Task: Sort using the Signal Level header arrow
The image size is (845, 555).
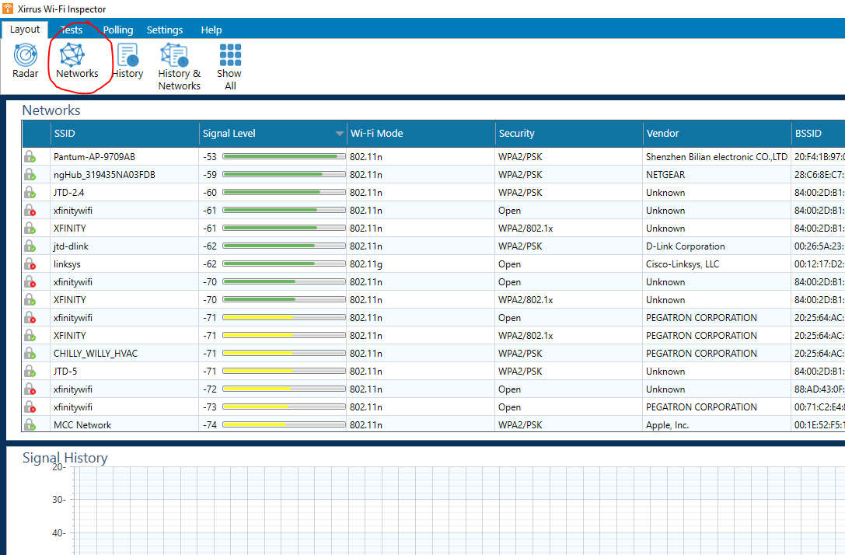Action: point(339,134)
